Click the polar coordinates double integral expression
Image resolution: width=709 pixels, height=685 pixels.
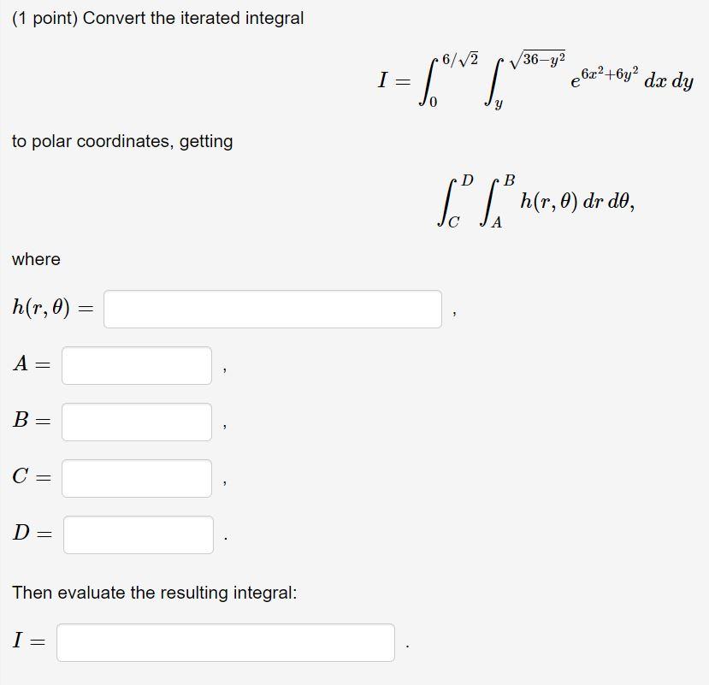(x=535, y=201)
